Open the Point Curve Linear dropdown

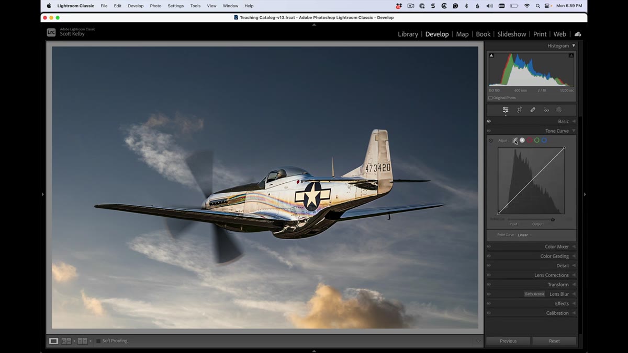(524, 235)
